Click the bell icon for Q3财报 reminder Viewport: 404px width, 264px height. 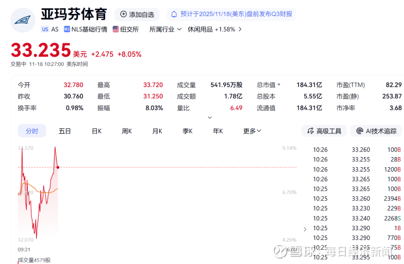coord(174,14)
